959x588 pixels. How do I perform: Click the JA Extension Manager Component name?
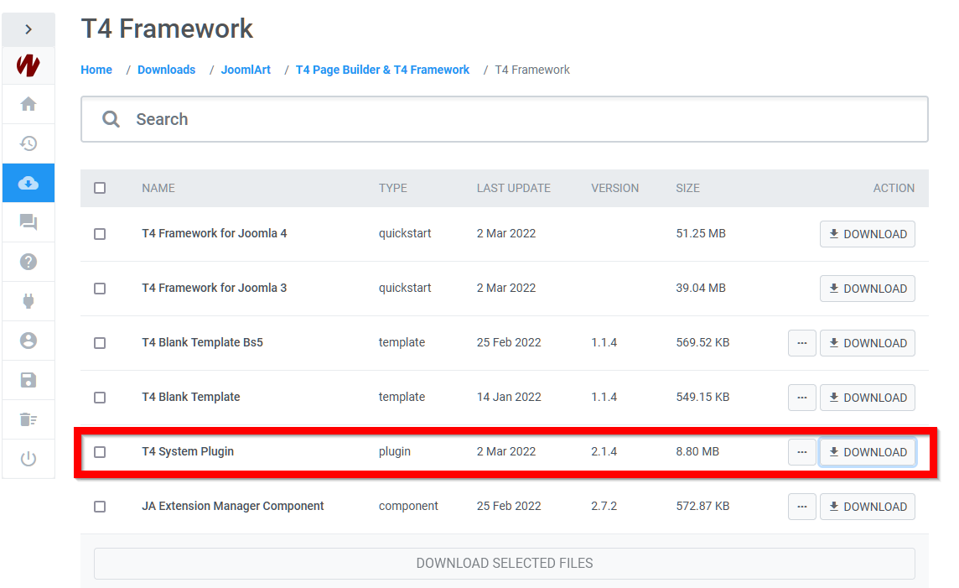(x=233, y=506)
